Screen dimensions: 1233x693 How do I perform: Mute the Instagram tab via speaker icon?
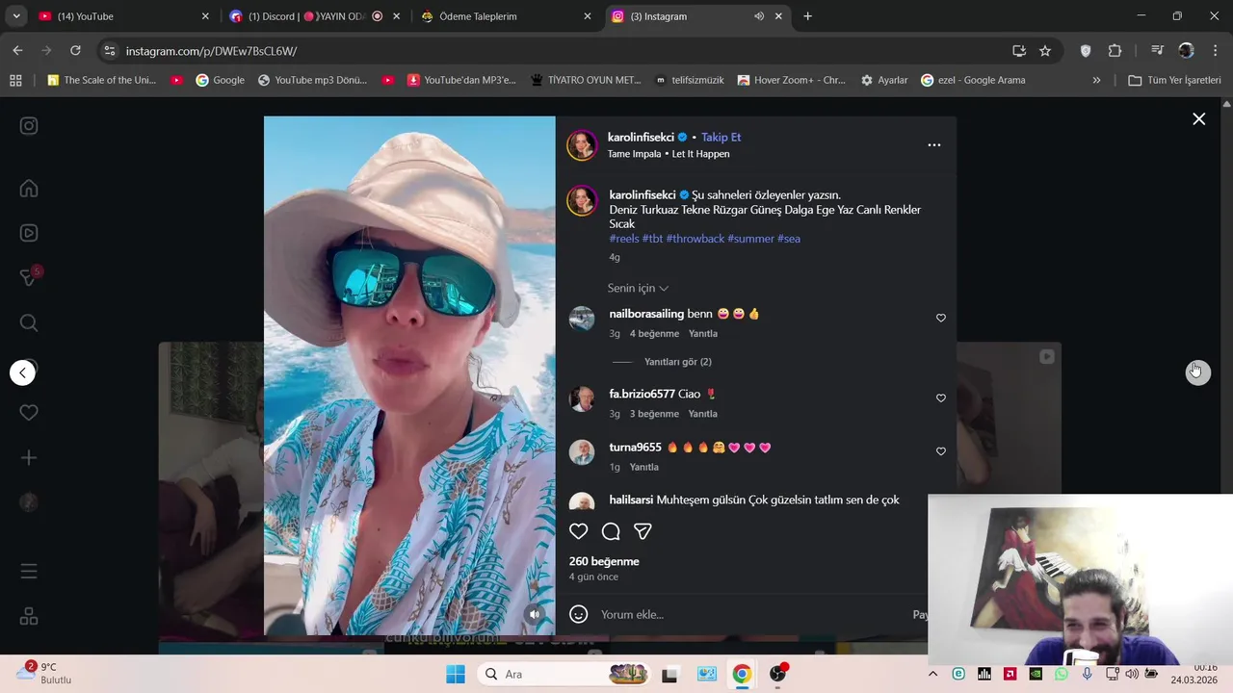pos(759,16)
